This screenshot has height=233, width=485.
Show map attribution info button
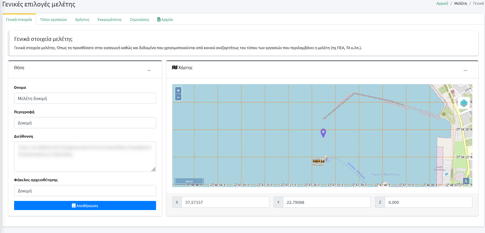point(466,181)
